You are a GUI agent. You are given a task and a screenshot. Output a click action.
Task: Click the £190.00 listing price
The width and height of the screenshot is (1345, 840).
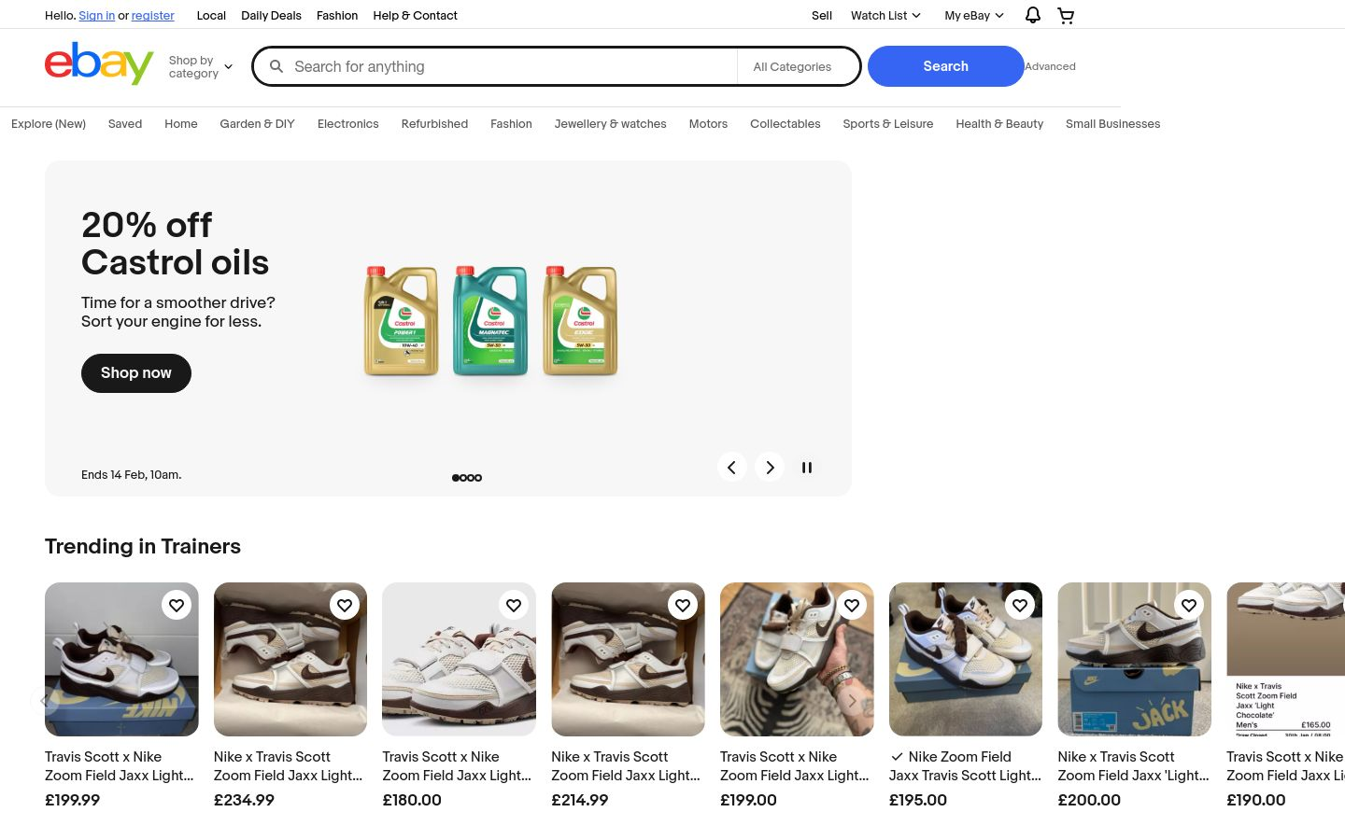(1255, 800)
